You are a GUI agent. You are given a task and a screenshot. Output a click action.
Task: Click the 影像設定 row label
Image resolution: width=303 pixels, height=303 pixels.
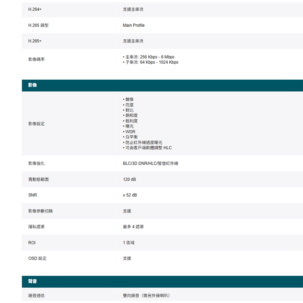(36, 124)
